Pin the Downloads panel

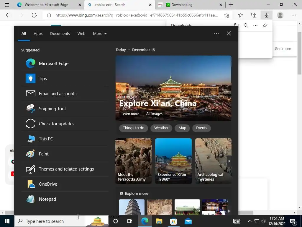265,25
